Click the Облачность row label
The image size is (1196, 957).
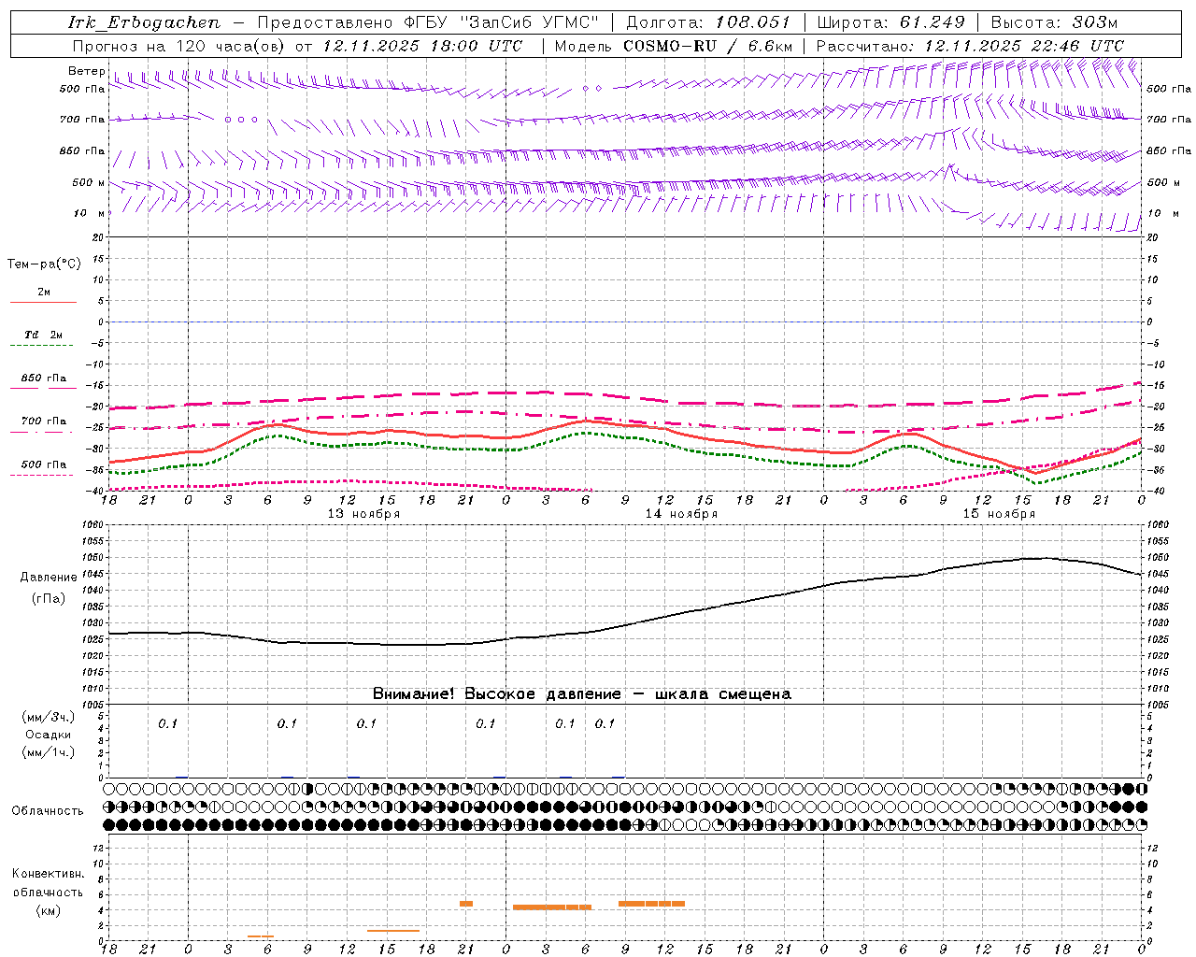48,811
